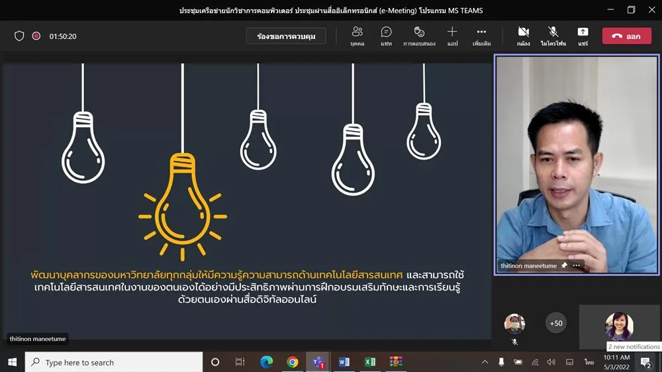This screenshot has height=372, width=662.
Task: Click the Request control (ร้องขอการควบคุม) button
Action: pyautogui.click(x=286, y=36)
